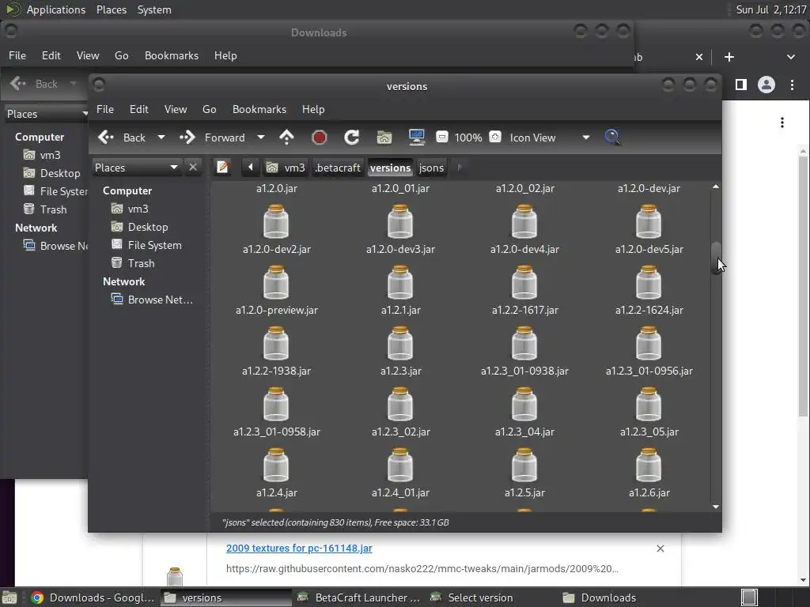
Task: Open View menu in versions window
Action: (x=176, y=109)
